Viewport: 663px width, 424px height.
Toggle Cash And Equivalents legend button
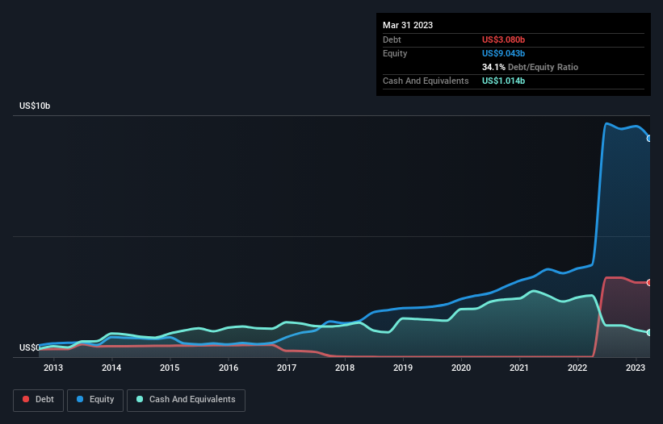186,400
